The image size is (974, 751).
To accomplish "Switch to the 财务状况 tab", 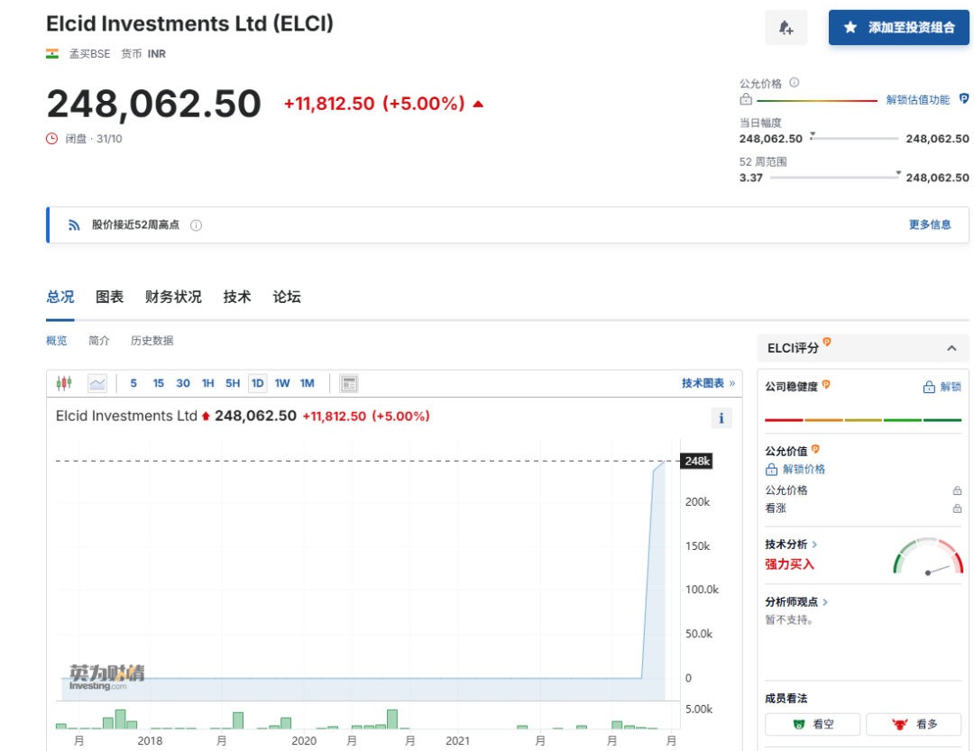I will click(173, 297).
